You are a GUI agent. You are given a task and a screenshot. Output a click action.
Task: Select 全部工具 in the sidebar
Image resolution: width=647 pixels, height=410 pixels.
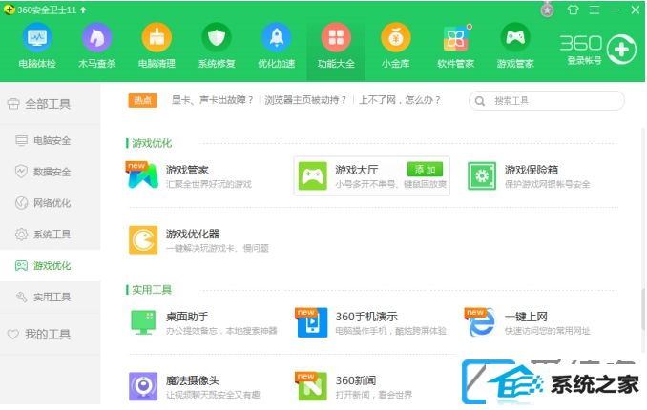click(x=50, y=104)
